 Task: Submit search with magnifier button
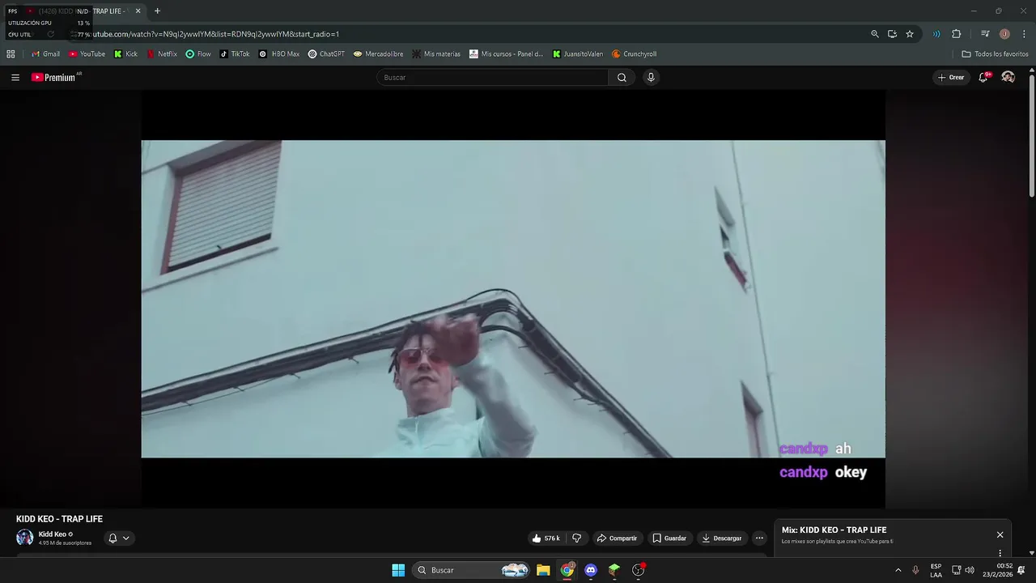click(622, 78)
